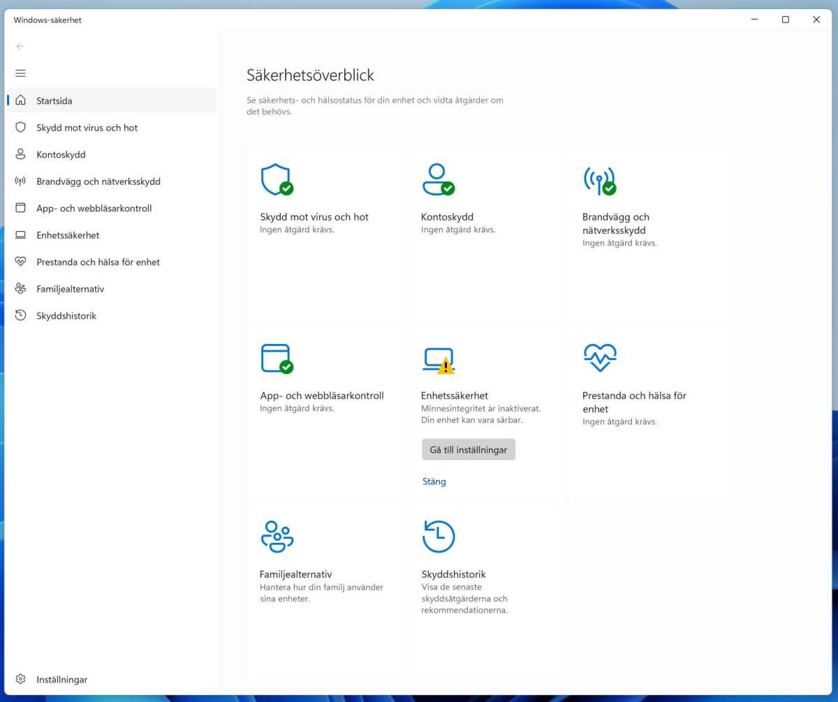Select Startsida in the sidebar

pos(54,100)
